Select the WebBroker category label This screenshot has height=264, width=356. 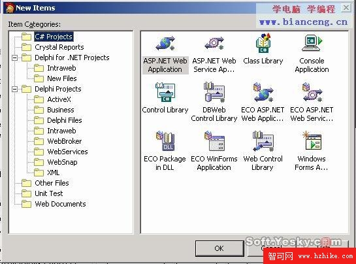point(65,141)
